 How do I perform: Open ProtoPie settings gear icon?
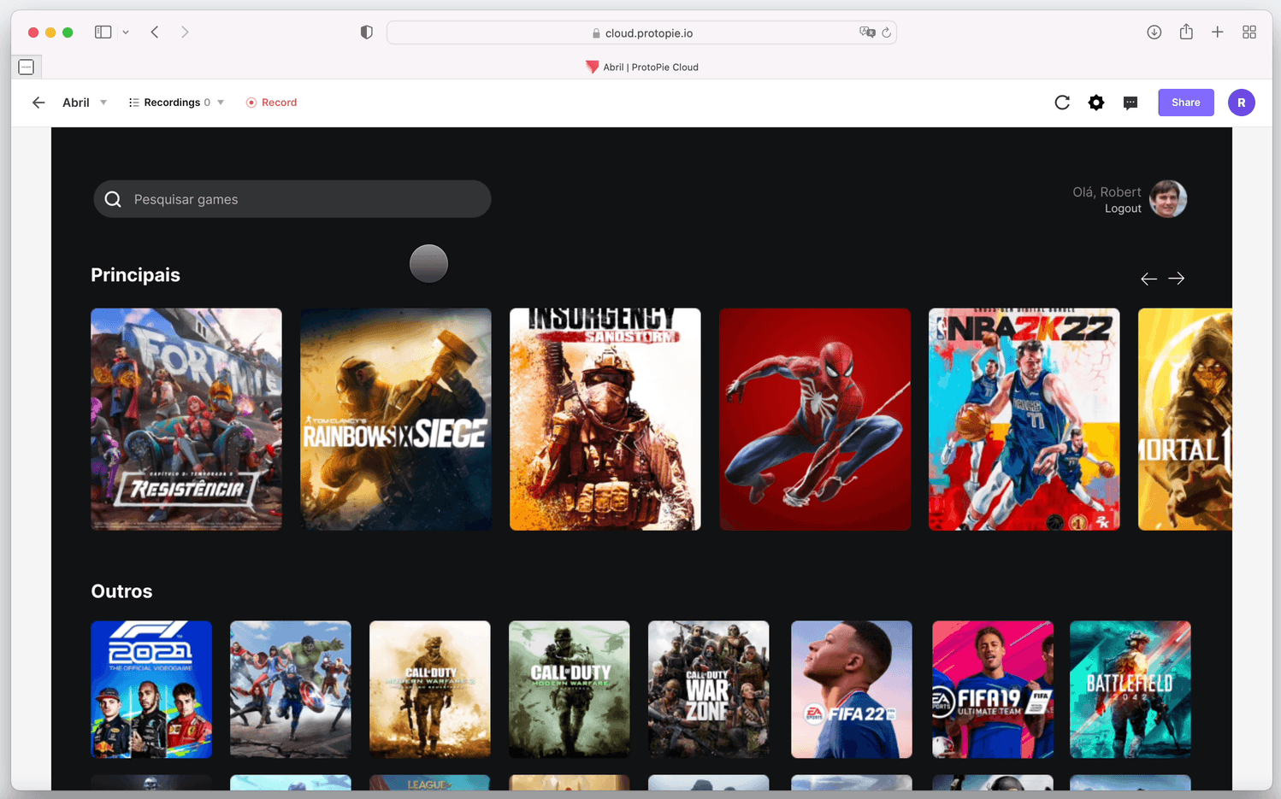[x=1096, y=103]
